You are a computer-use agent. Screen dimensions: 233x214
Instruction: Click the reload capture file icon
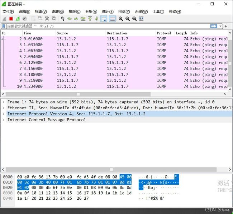point(54,19)
